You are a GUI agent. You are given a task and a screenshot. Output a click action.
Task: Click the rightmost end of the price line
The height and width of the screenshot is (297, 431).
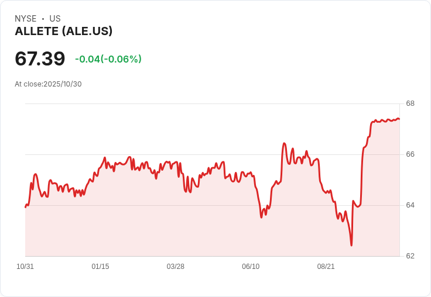tap(399, 119)
